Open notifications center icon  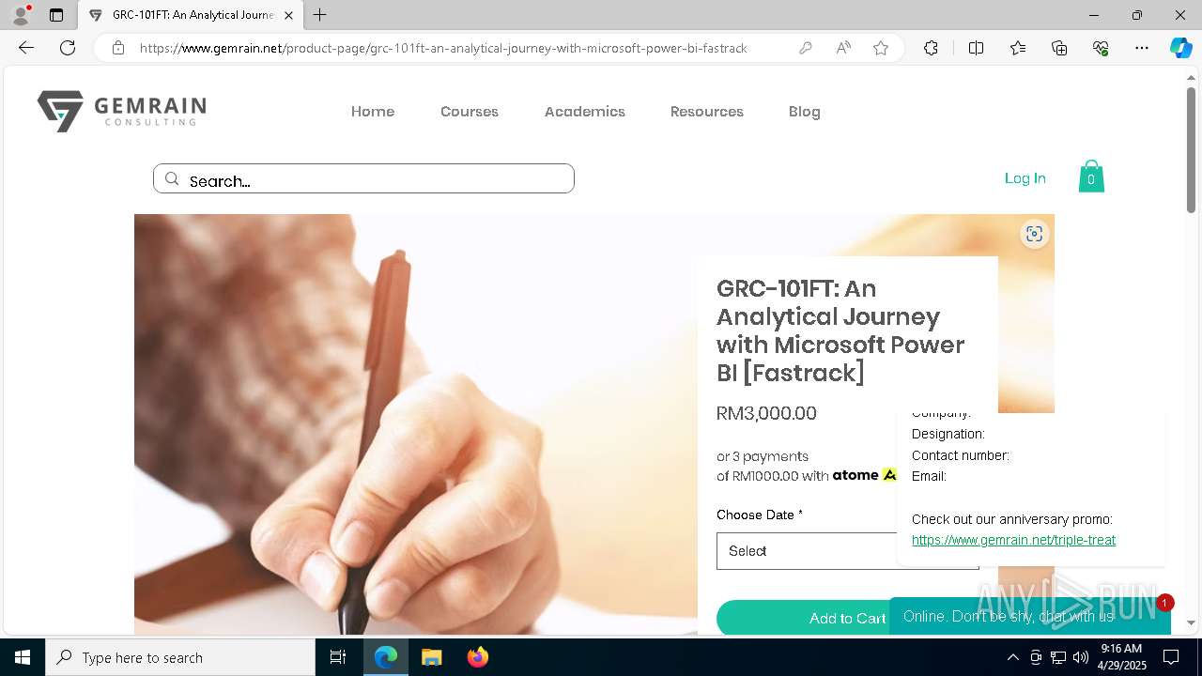pos(1171,657)
